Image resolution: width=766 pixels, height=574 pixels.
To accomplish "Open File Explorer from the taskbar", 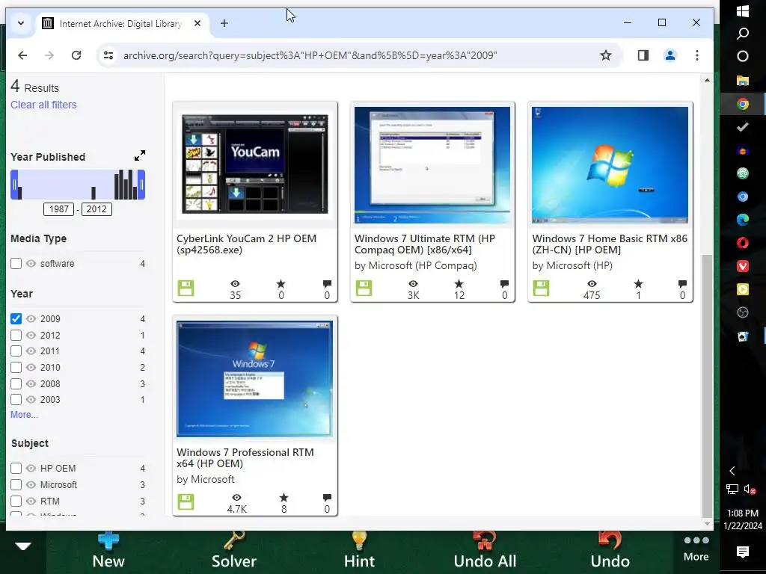I will pos(743,81).
